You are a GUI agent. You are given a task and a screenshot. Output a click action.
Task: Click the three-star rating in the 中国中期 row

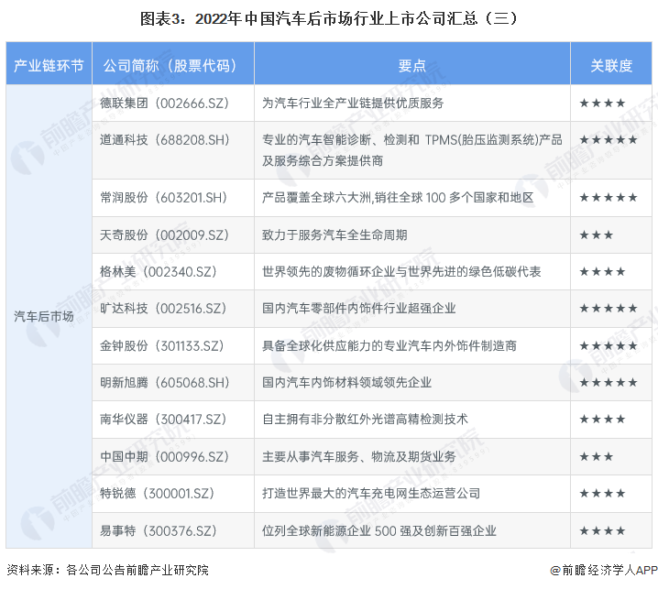(597, 456)
